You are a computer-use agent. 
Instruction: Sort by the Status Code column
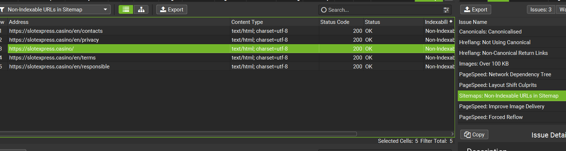(335, 22)
